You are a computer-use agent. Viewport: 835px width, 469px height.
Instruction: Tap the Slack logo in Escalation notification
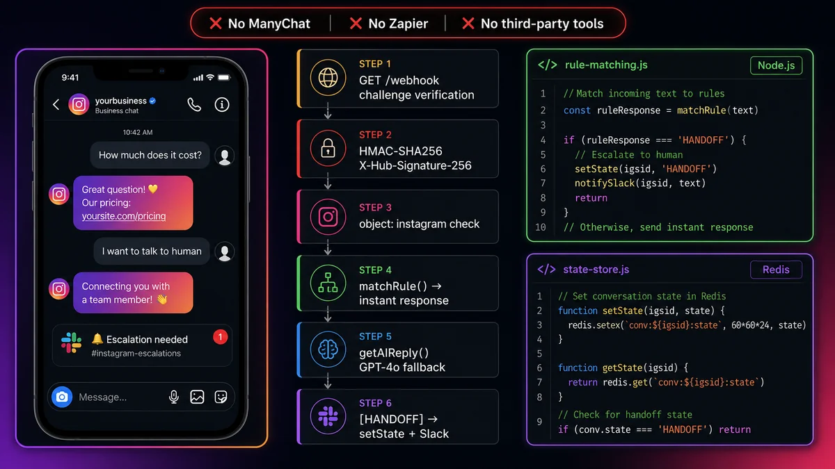point(72,343)
